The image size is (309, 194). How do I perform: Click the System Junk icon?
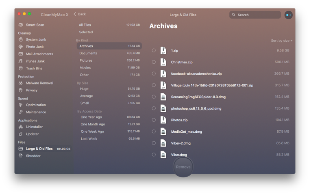pos(21,39)
